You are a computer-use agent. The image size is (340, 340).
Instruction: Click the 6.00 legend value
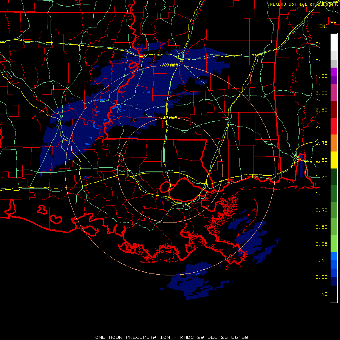tap(321, 59)
